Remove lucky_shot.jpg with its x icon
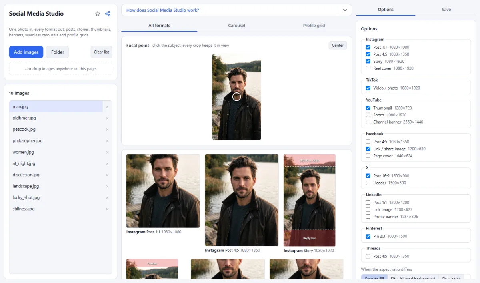Image resolution: width=480 pixels, height=283 pixels. 107,198
